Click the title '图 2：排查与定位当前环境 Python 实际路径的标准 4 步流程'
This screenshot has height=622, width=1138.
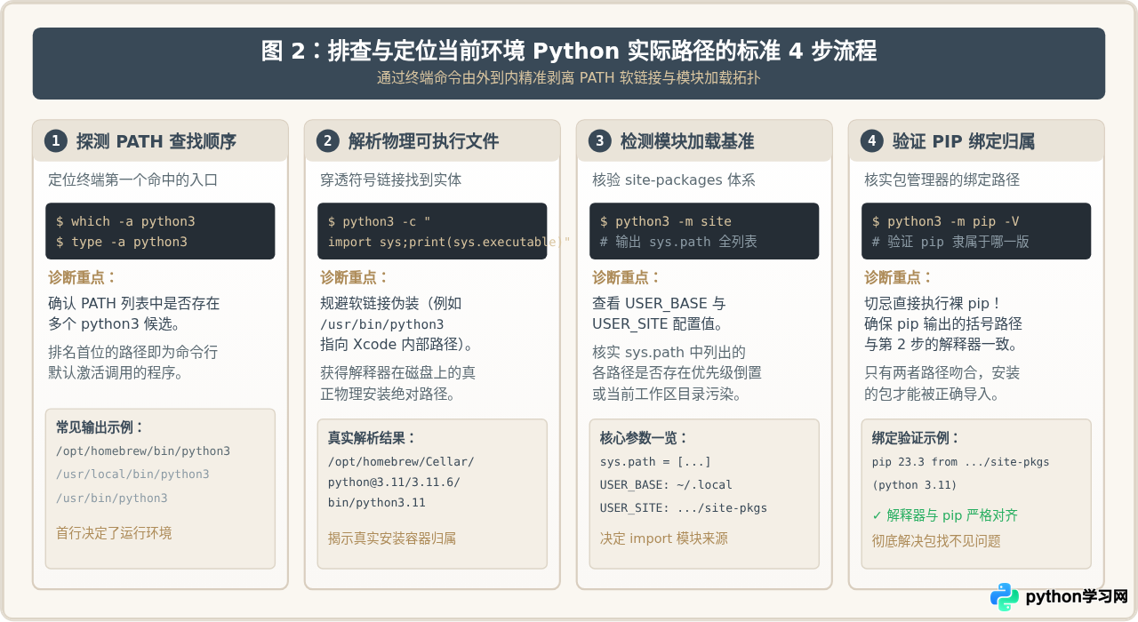point(569,51)
